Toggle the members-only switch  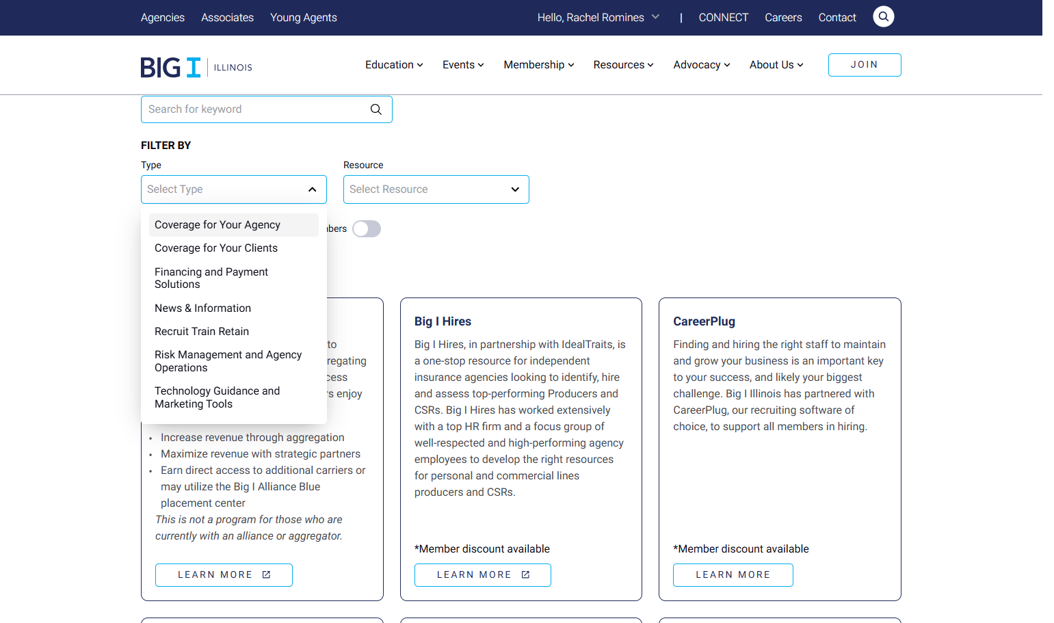point(367,229)
